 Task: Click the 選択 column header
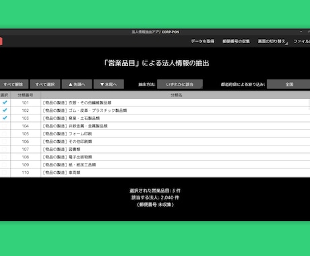(5, 95)
